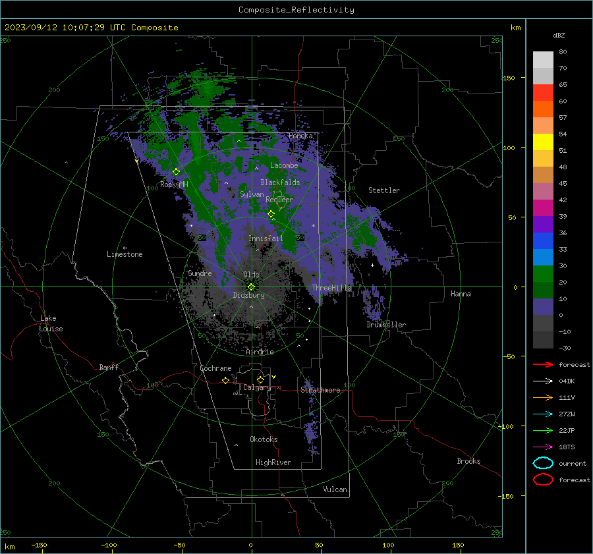Click the yellow diamond marker above Calgary
The width and height of the screenshot is (593, 554).
point(260,379)
